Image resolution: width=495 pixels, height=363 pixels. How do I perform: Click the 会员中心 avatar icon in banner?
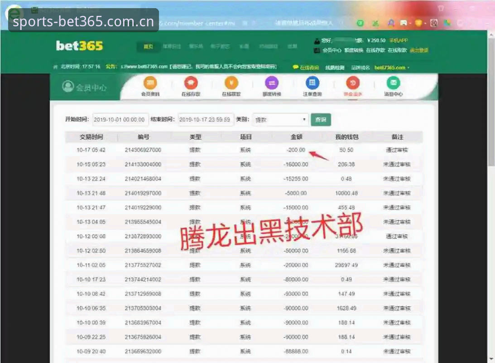click(68, 86)
